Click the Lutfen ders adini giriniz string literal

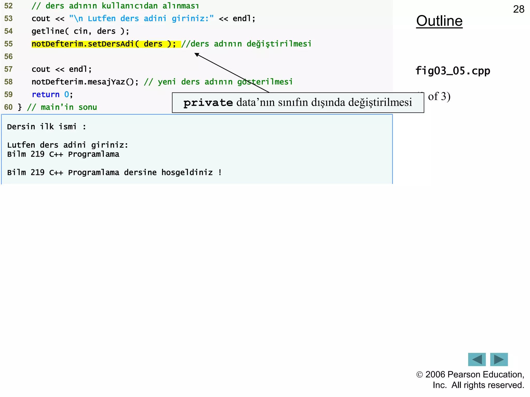[141, 19]
